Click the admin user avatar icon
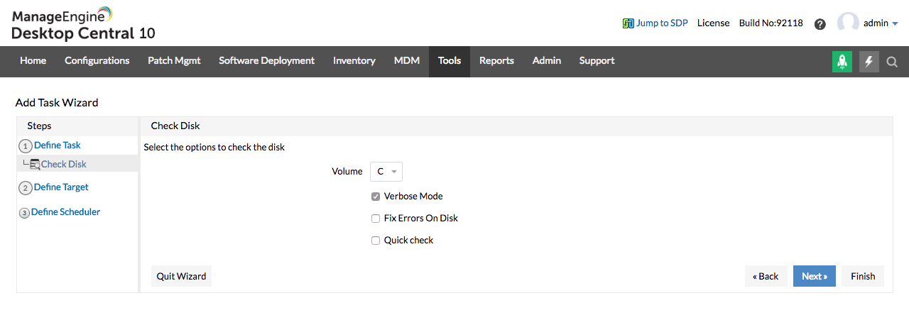The width and height of the screenshot is (909, 325). 848,23
